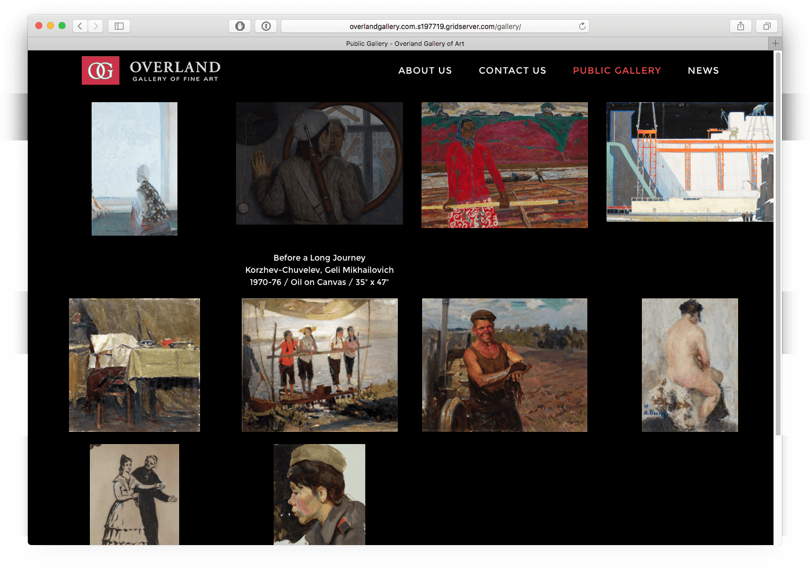Image resolution: width=810 pixels, height=588 pixels.
Task: Open the seated nude figure painting
Action: tap(690, 365)
